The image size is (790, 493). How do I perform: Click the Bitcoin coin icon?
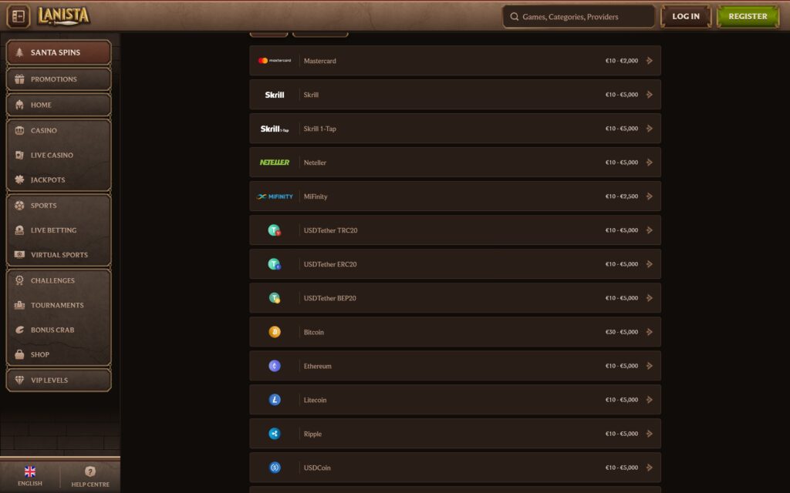275,332
